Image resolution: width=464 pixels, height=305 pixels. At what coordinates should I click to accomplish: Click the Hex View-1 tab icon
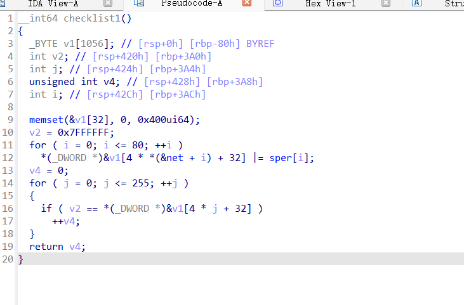(x=277, y=3)
